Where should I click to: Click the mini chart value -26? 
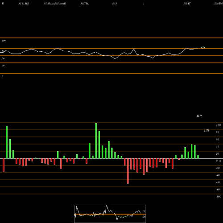[x=144, y=217]
